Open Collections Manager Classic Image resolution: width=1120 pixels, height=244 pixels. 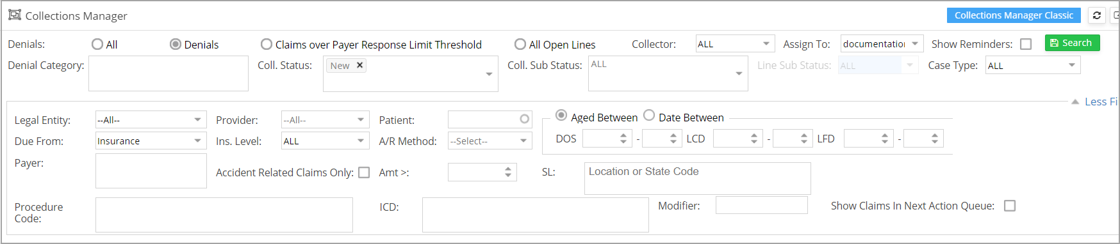[1014, 15]
